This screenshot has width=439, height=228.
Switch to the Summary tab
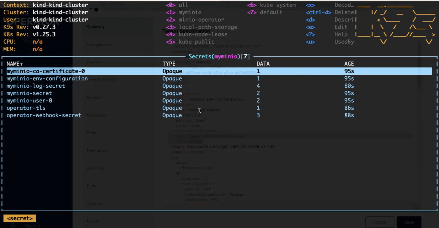point(96,27)
